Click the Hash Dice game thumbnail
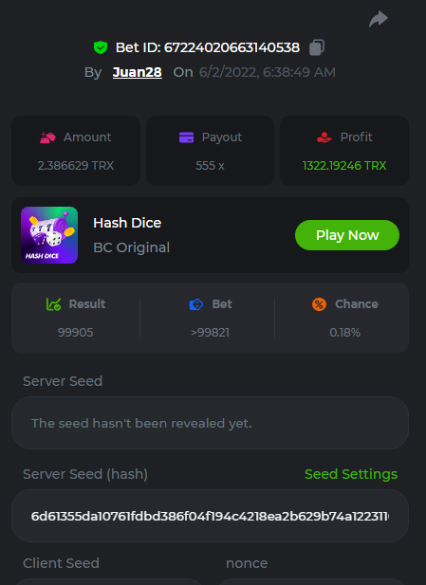Image resolution: width=426 pixels, height=585 pixels. pos(49,235)
